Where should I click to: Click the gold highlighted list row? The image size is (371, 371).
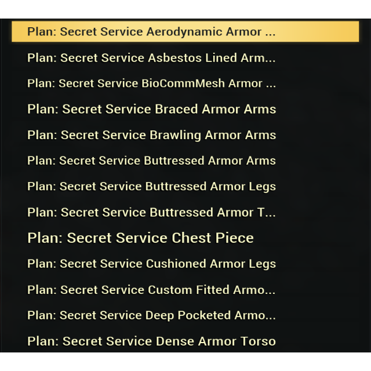(185, 32)
